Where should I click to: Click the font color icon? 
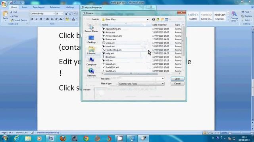coord(73,19)
